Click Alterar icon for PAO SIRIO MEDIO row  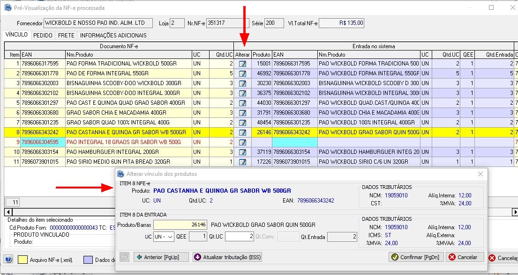[242, 162]
